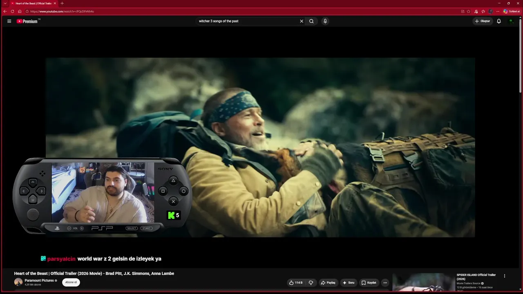Open the SPIDER ISLAND Official Trailer title
Screen dimensions: 523x294
(x=476, y=277)
